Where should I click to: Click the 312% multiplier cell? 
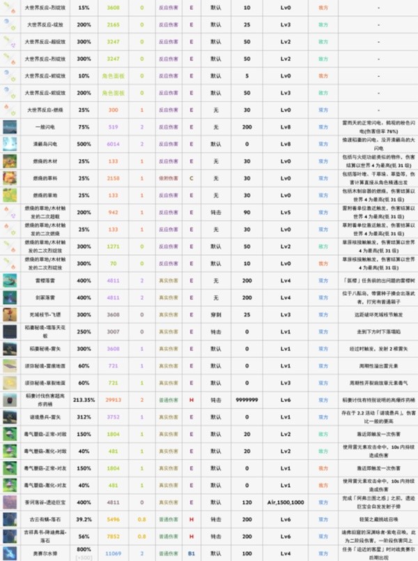tap(84, 417)
